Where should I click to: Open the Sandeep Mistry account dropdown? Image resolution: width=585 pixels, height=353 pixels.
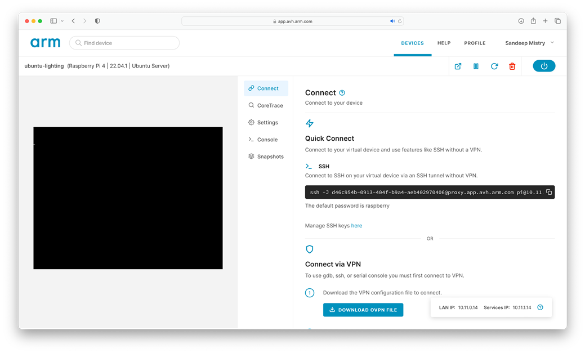(x=529, y=43)
